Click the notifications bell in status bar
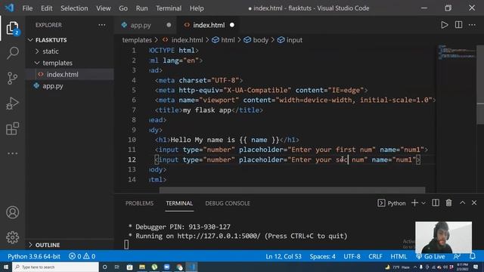This screenshot has width=484, height=272. [472, 256]
